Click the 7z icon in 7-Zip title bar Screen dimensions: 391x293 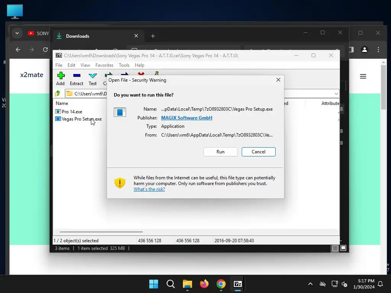[59, 55]
